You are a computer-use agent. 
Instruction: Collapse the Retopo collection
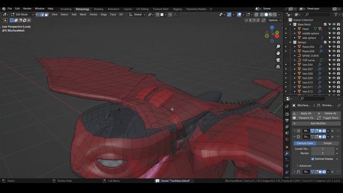click(290, 42)
